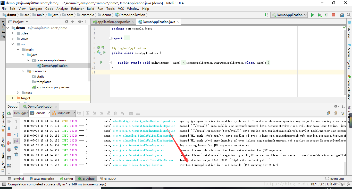The width and height of the screenshot is (352, 189).
Task: Hide Debug panel with the download-arrow icon
Action: [343, 106]
